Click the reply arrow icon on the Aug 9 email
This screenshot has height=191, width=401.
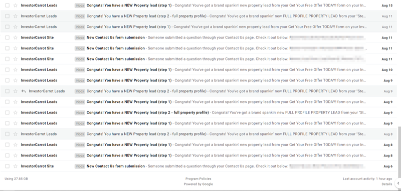pyautogui.click(x=24, y=91)
